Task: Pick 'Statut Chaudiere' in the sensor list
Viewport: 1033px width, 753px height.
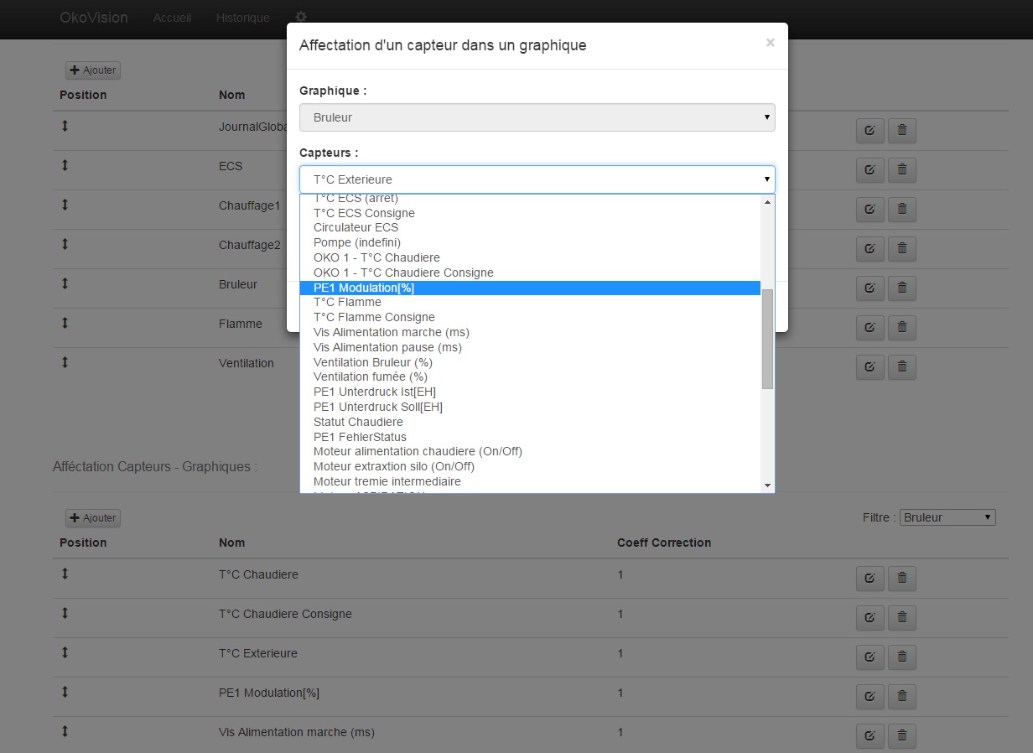Action: coord(358,422)
